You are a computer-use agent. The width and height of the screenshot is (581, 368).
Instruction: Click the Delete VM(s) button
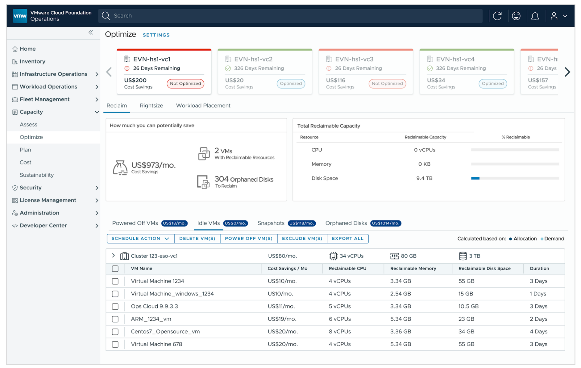pos(197,239)
